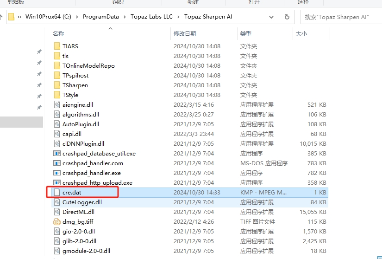Viewport: 382px width, 259px height.
Task: Click the folder icon in address bar
Action: [11, 17]
